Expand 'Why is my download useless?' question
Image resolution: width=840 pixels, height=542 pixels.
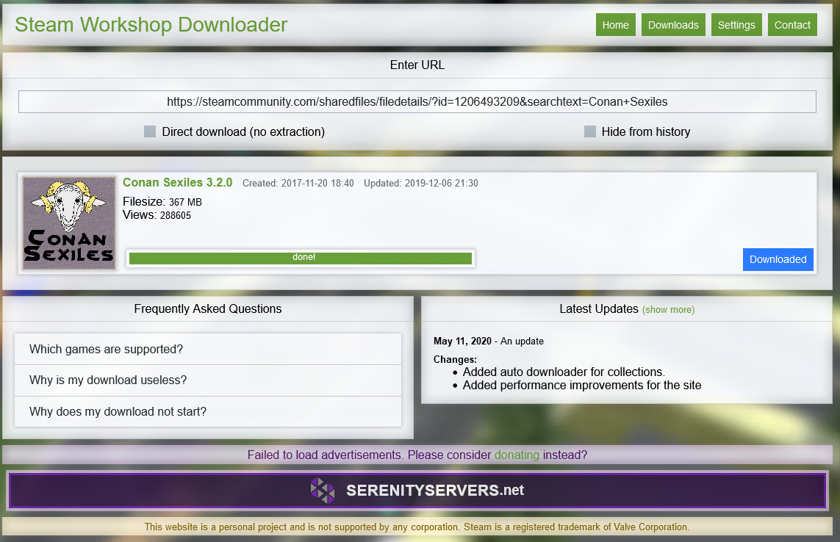click(208, 380)
